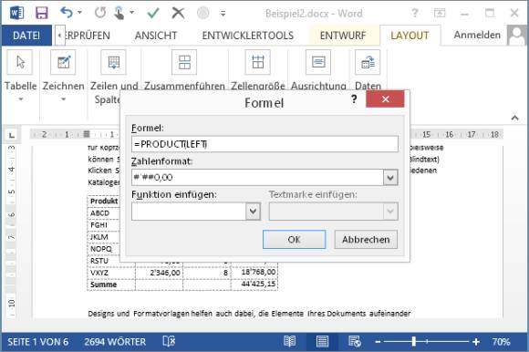This screenshot has width=529, height=352.
Task: Open the Zusammenführen merge cells group
Action: (x=184, y=62)
